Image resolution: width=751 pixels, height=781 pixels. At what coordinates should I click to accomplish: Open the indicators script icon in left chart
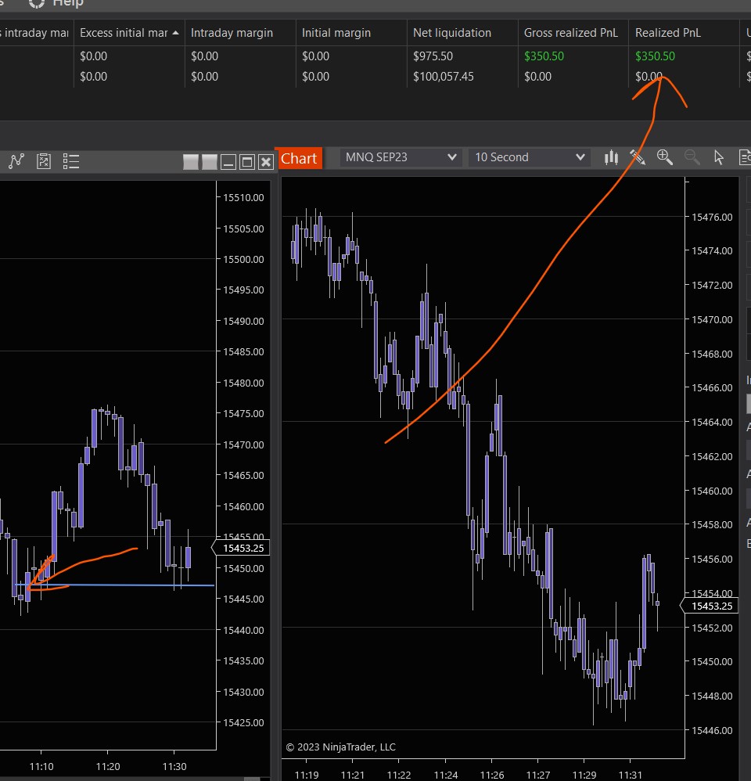tap(44, 161)
